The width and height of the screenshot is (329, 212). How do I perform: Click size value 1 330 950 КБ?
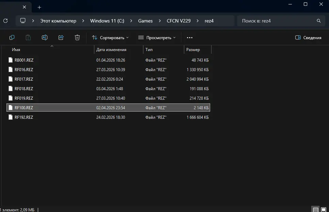point(198,70)
